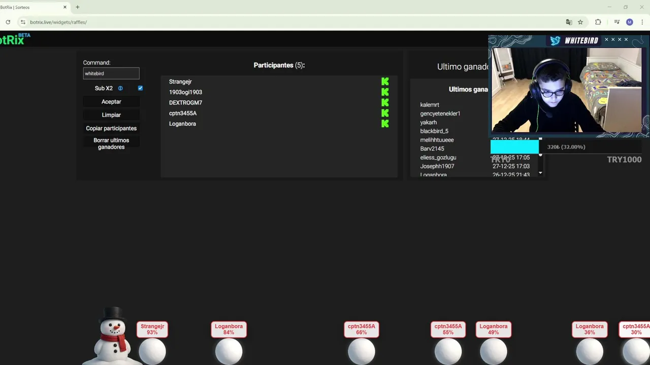Click the browser address bar URL
This screenshot has height=365, width=650.
click(58, 22)
